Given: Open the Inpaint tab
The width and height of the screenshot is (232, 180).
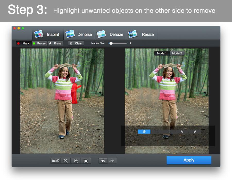Looking at the screenshot, I should click(x=48, y=34).
